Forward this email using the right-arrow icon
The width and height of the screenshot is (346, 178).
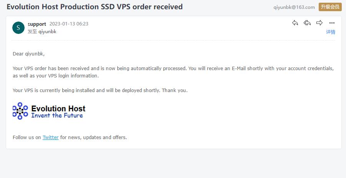tap(319, 23)
